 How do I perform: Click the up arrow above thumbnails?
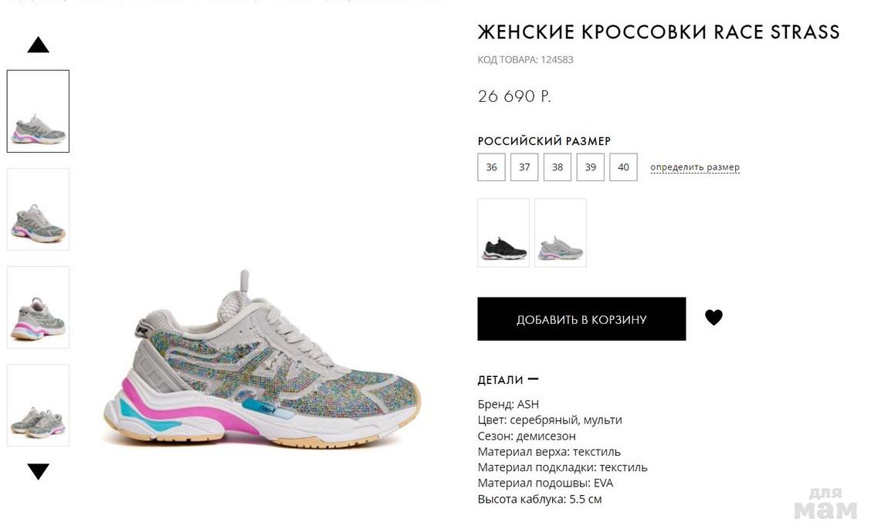(x=39, y=45)
